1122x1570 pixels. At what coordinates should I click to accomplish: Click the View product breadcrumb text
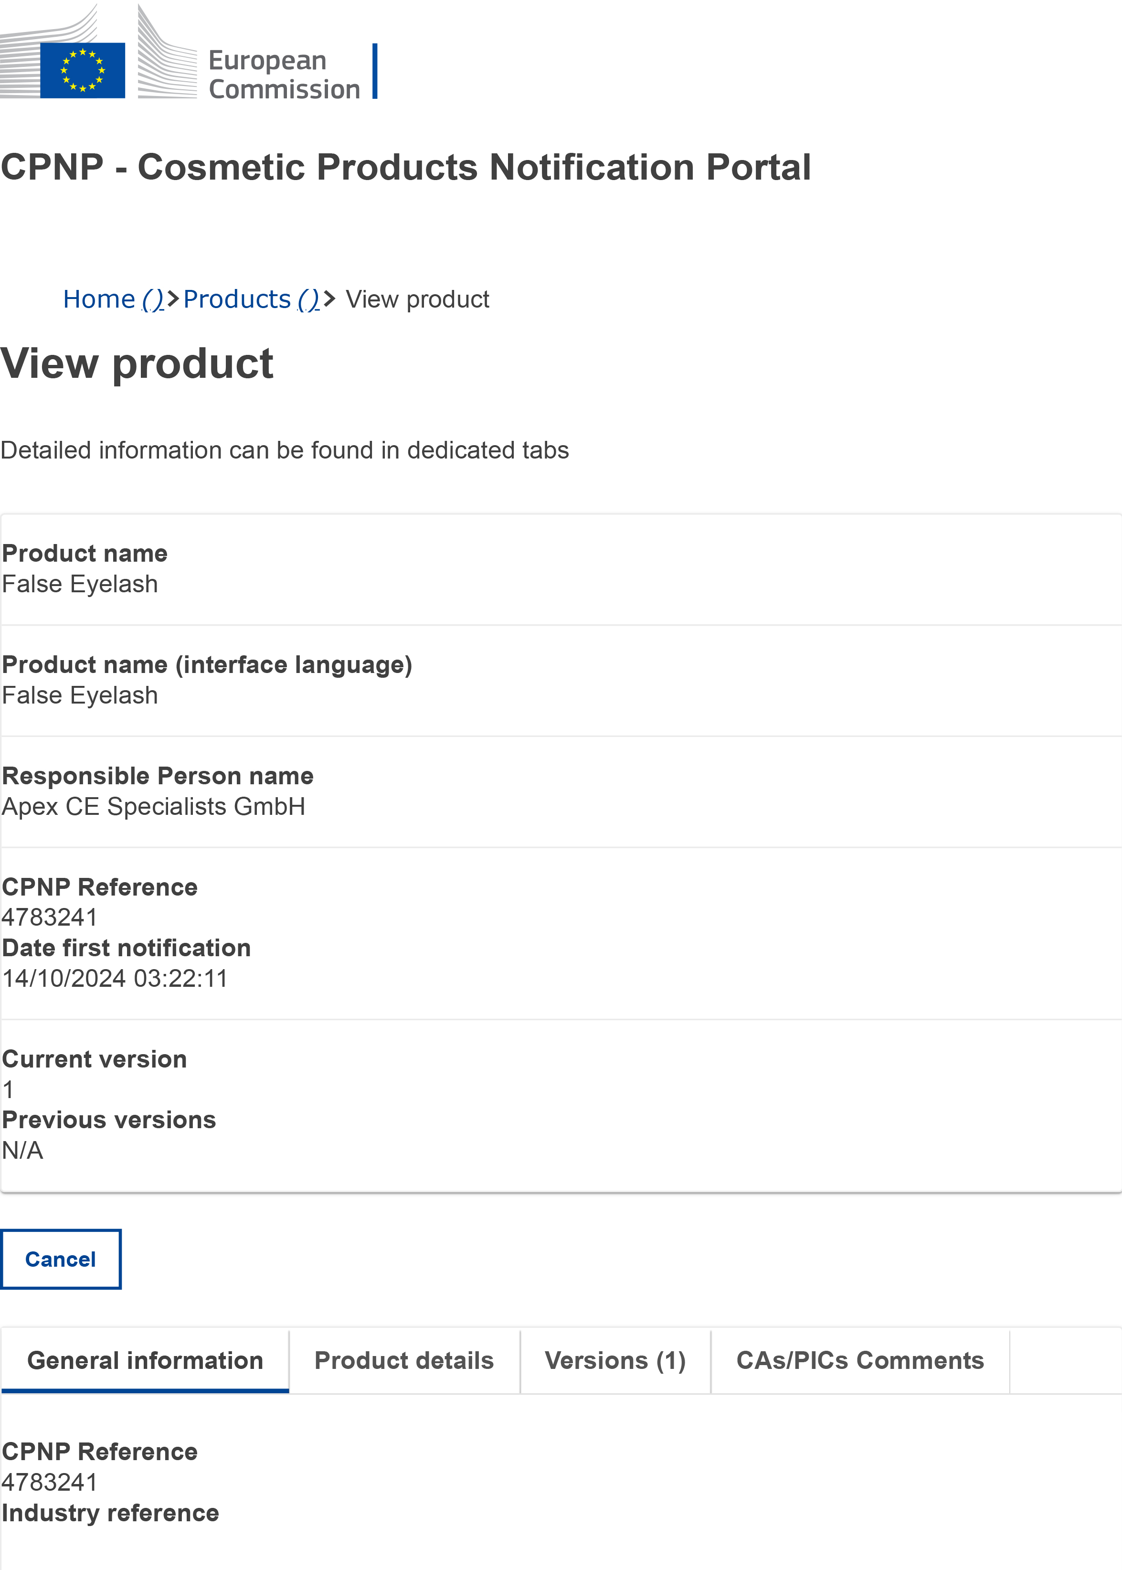coord(417,299)
